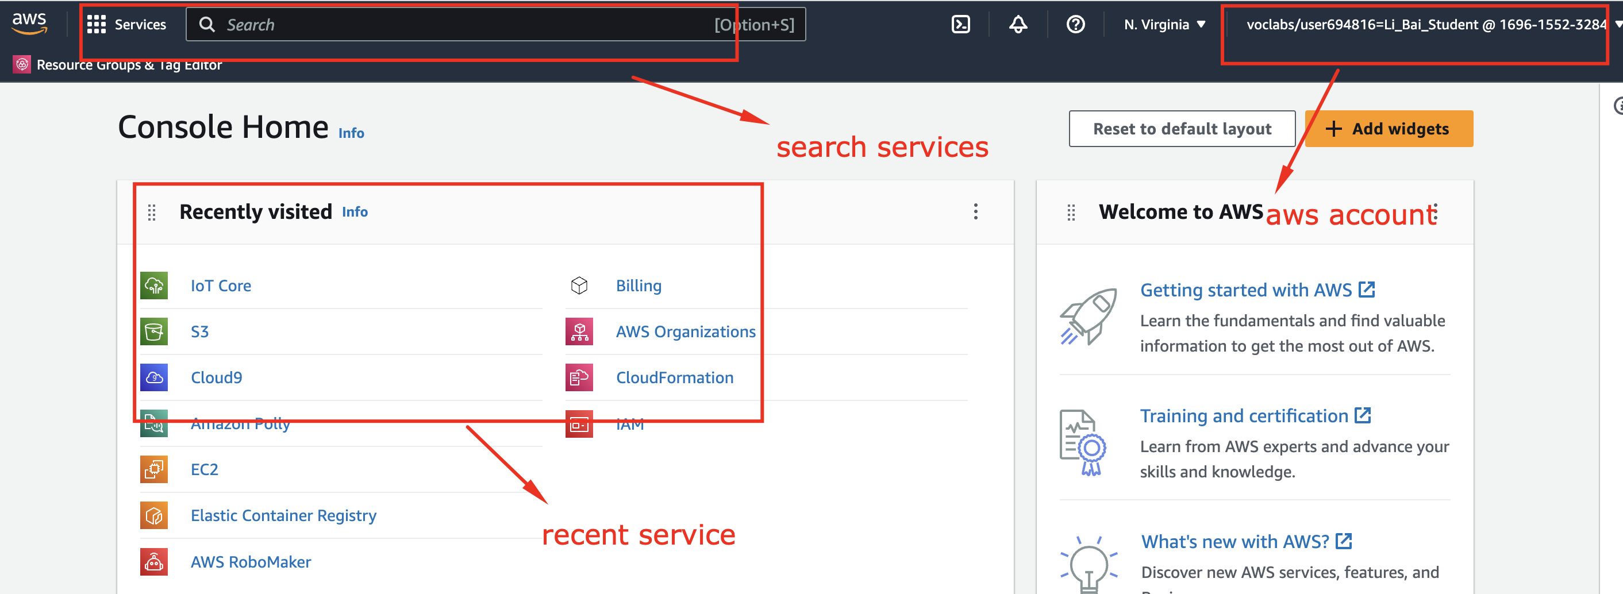Open the Services menu

(x=128, y=24)
